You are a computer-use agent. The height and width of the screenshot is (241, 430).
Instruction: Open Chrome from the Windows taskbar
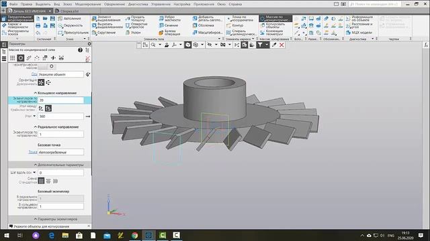click(134, 235)
